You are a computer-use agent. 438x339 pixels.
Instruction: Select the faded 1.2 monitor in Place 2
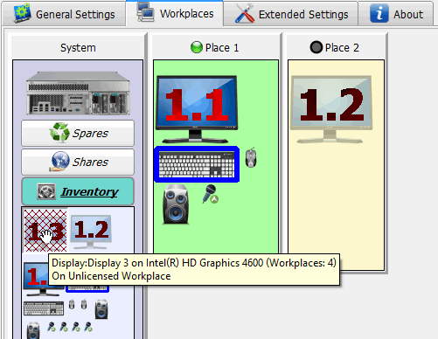331,109
